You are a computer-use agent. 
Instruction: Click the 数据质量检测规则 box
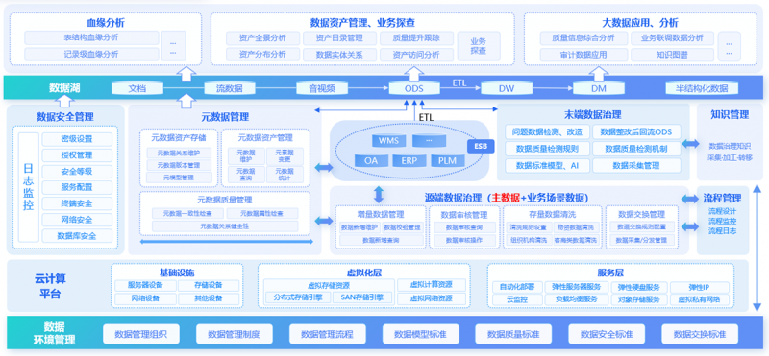point(547,149)
